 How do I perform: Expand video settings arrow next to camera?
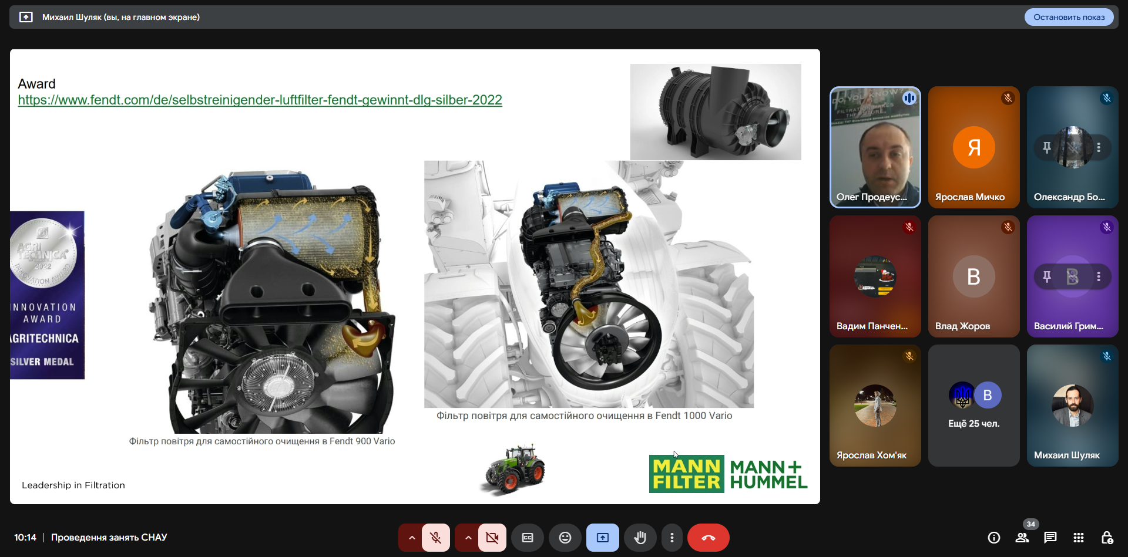468,538
